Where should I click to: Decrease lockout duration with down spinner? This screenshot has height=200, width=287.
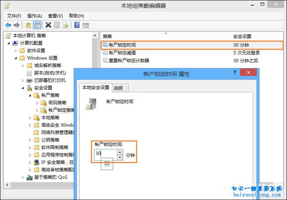(120, 158)
